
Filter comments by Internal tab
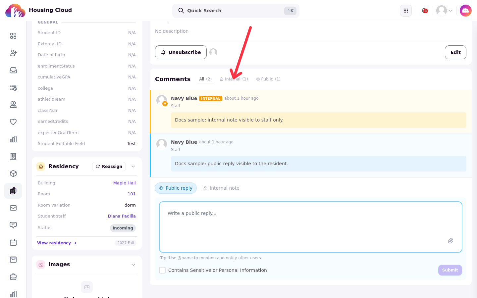pos(234,79)
